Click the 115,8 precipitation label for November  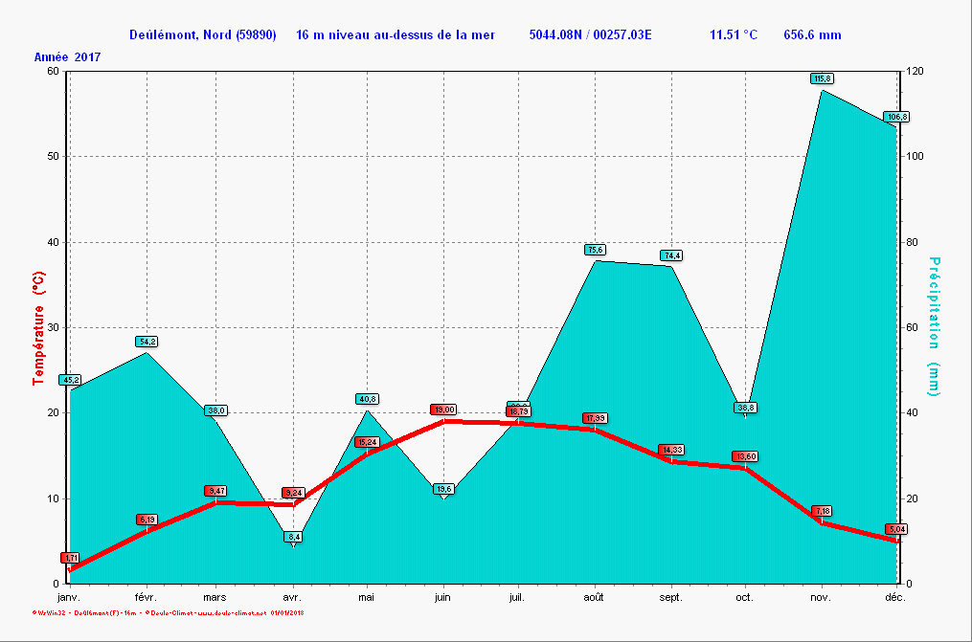tap(822, 78)
